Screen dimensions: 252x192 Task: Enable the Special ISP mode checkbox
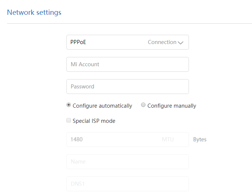pyautogui.click(x=69, y=120)
